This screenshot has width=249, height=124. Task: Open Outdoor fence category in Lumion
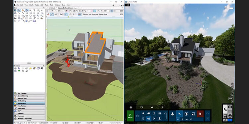coord(160,113)
